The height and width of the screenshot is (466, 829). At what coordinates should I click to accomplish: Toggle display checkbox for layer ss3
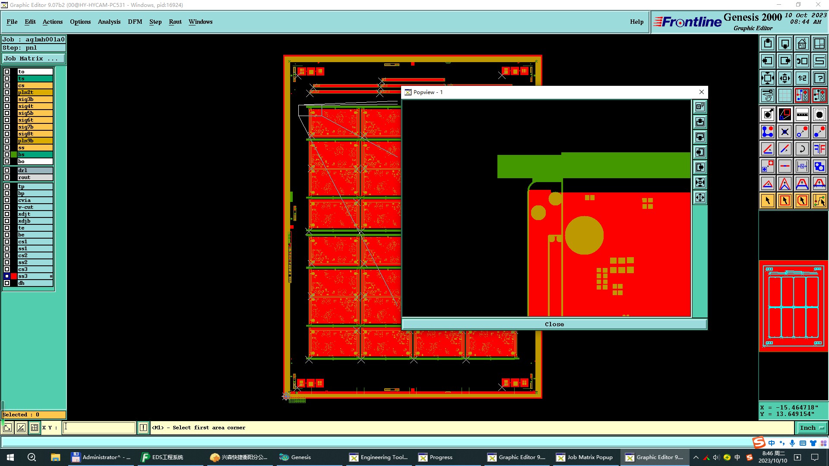click(x=7, y=276)
